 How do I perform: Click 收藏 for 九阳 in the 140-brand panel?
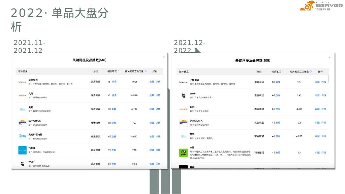coord(152,95)
